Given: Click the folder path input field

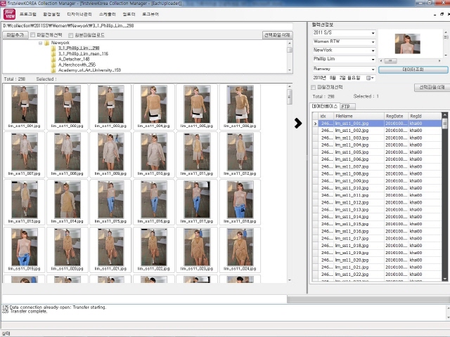Looking at the screenshot, I should (148, 26).
